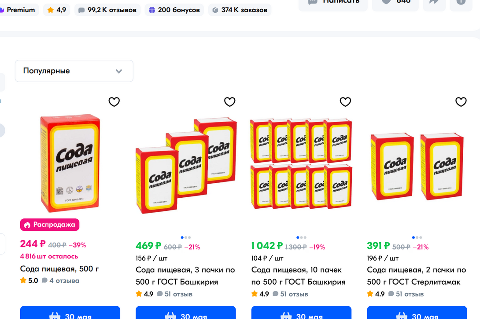This screenshot has width=480, height=319.
Task: Click the Распродажа sale tag
Action: coord(50,225)
